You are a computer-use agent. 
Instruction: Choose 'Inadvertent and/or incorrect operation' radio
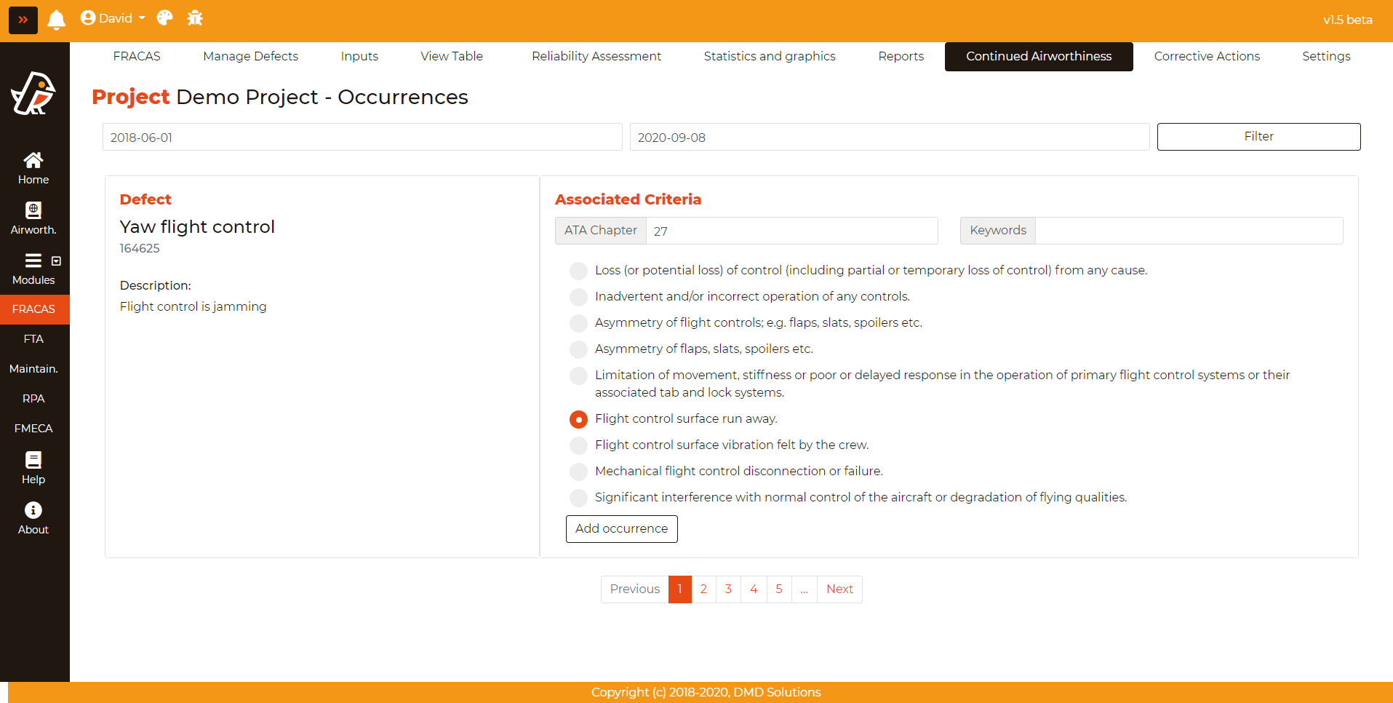click(x=578, y=297)
